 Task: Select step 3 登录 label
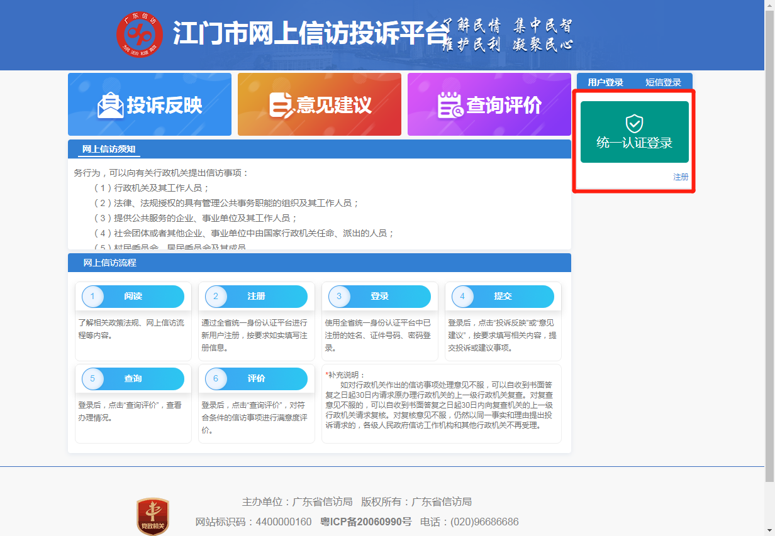[379, 297]
